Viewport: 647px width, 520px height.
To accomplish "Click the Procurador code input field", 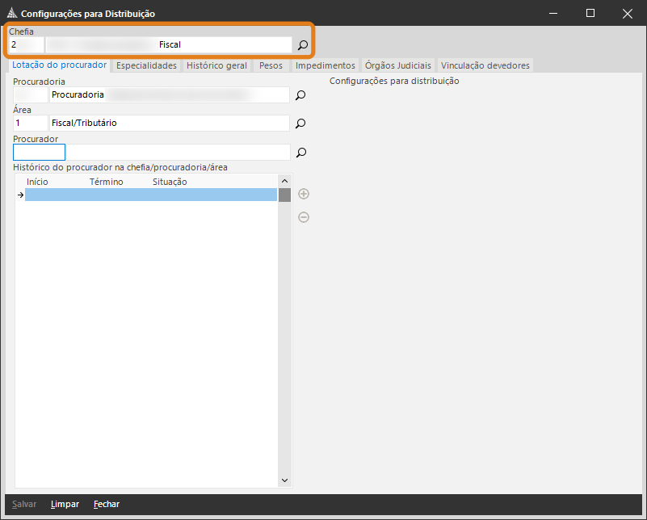I will pos(39,152).
